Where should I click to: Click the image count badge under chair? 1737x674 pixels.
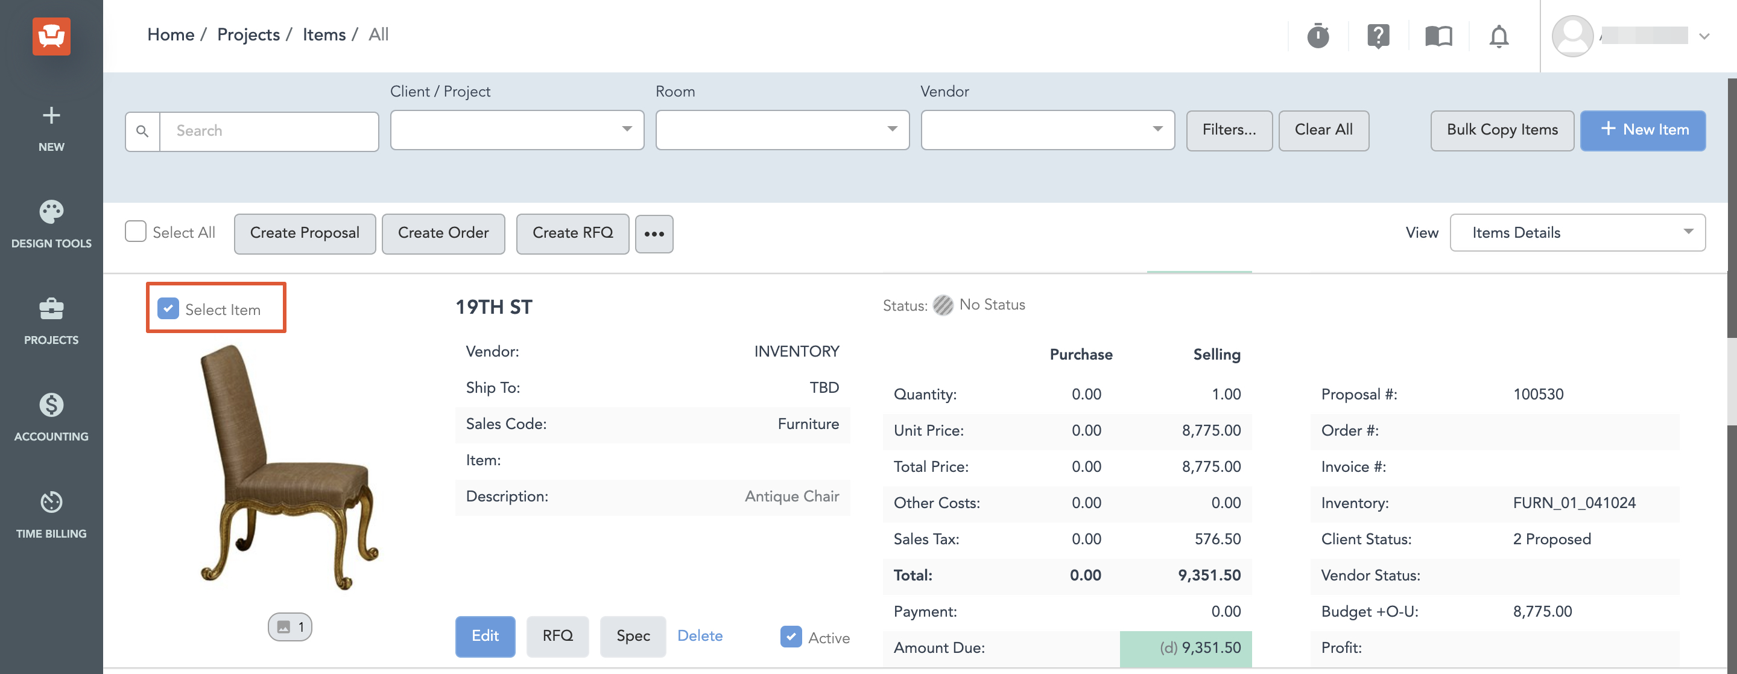click(290, 627)
